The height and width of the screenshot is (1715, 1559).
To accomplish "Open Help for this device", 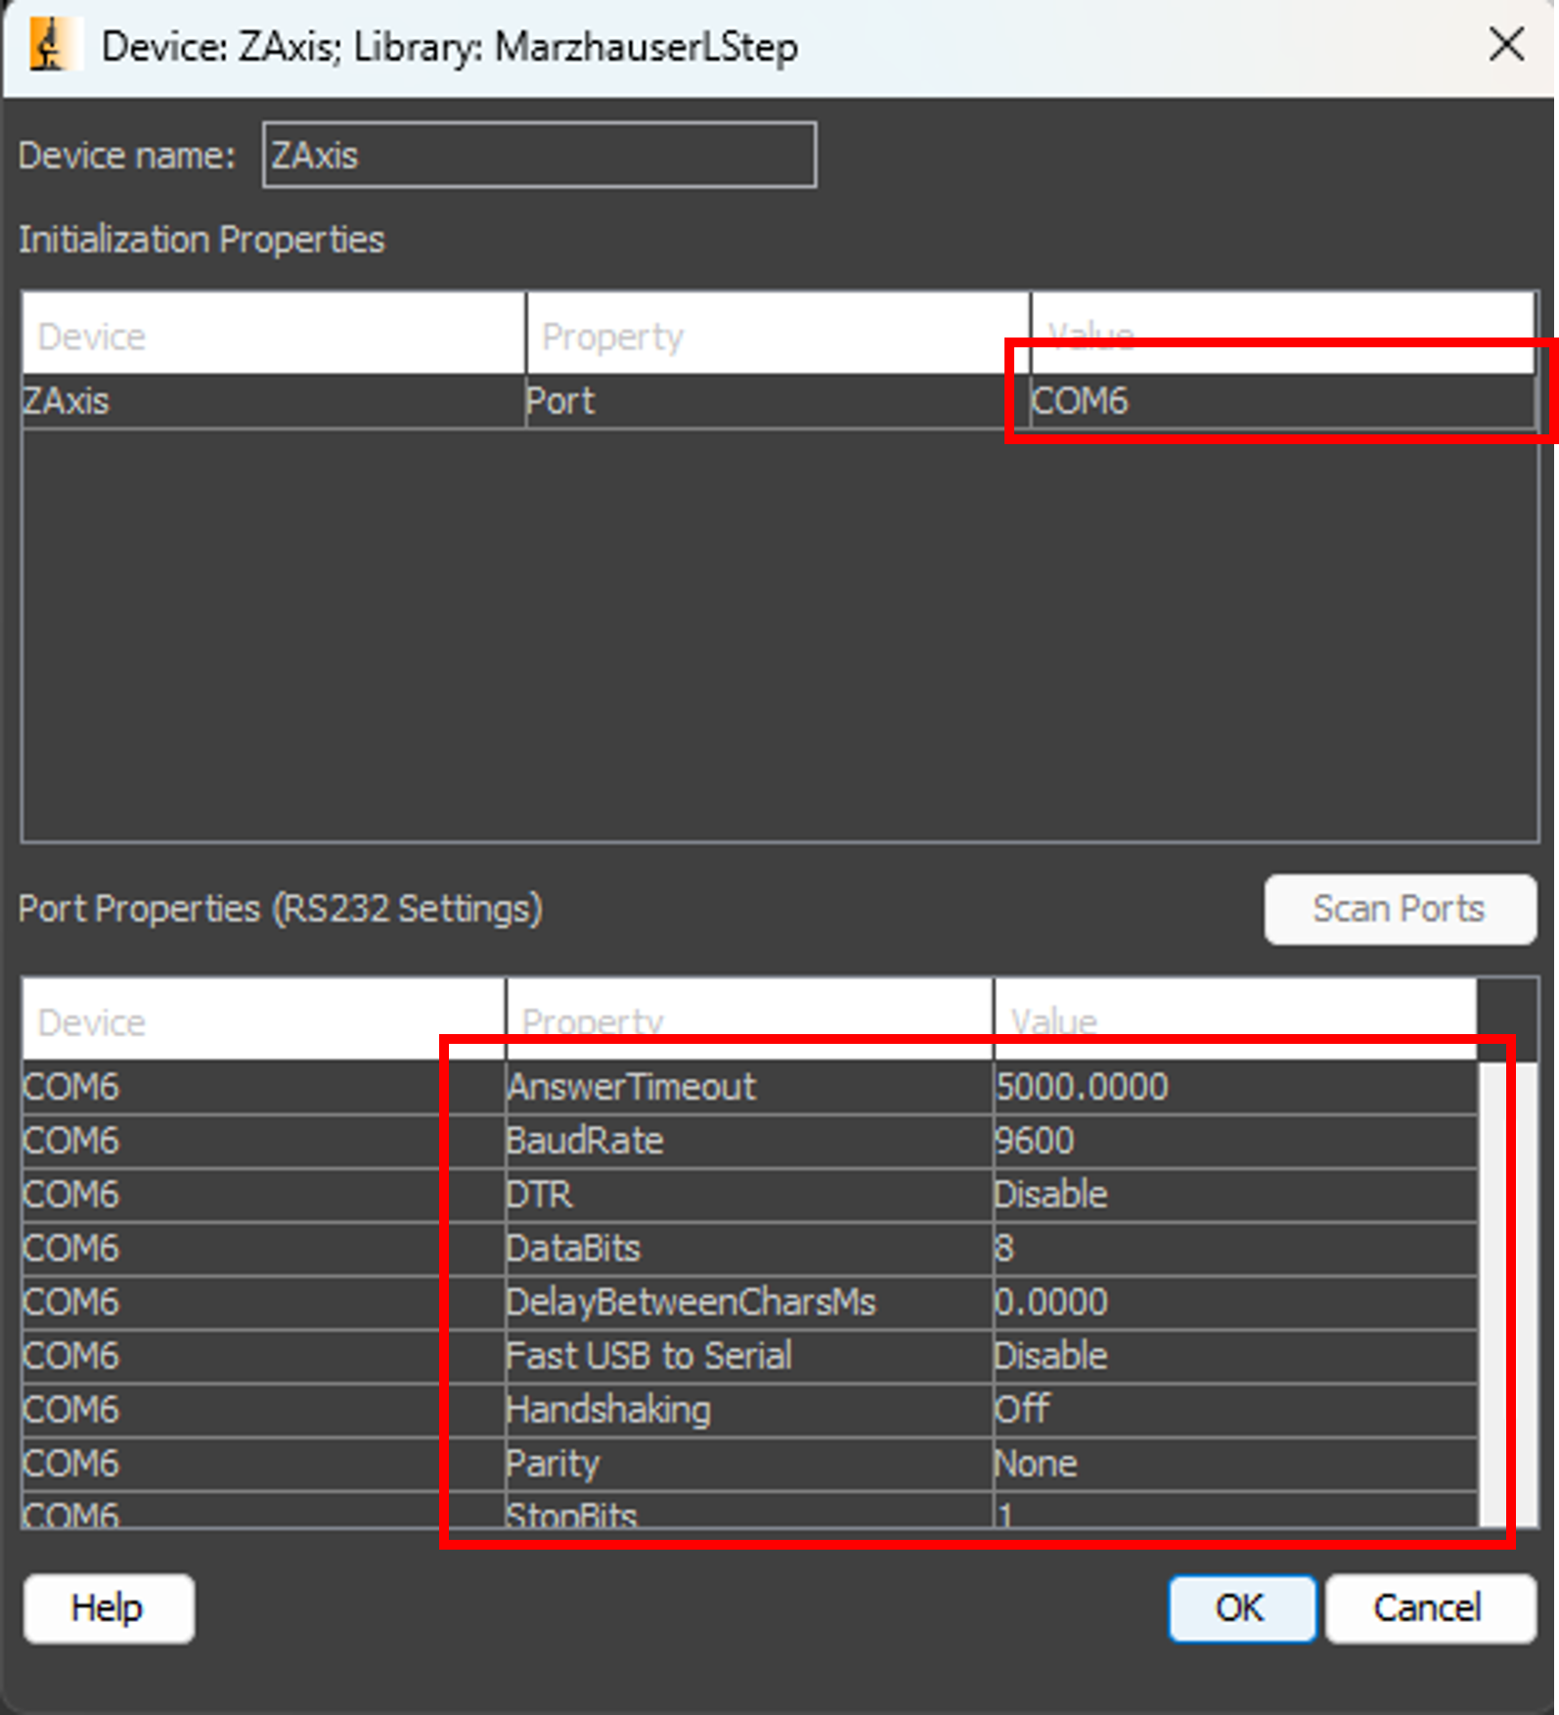I will pyautogui.click(x=109, y=1608).
